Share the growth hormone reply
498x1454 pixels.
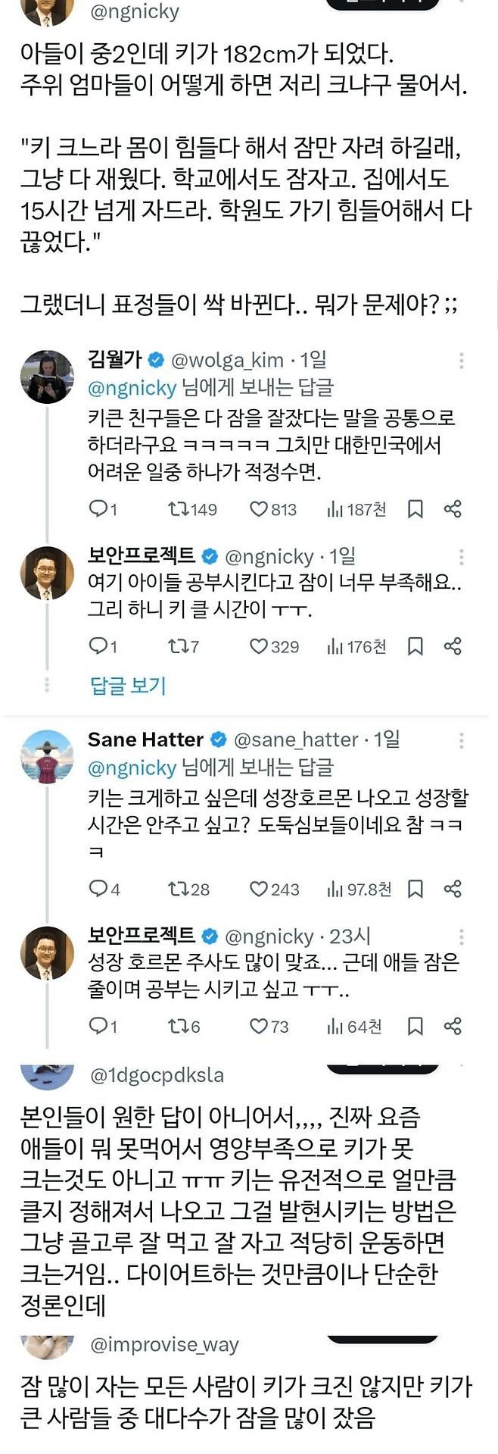click(453, 1027)
